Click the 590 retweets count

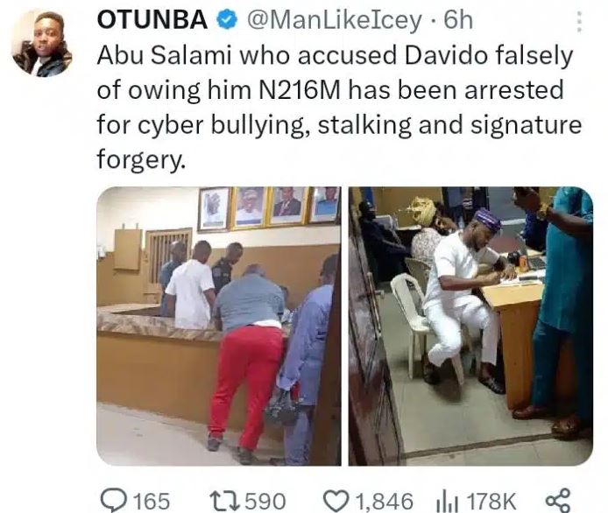point(265,499)
